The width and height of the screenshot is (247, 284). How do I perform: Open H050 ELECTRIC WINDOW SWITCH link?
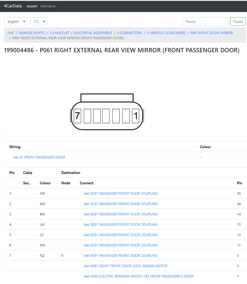[x=139, y=276]
